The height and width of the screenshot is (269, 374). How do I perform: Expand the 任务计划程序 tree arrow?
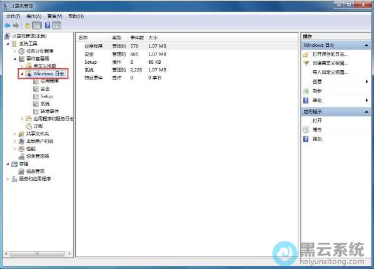coord(15,51)
